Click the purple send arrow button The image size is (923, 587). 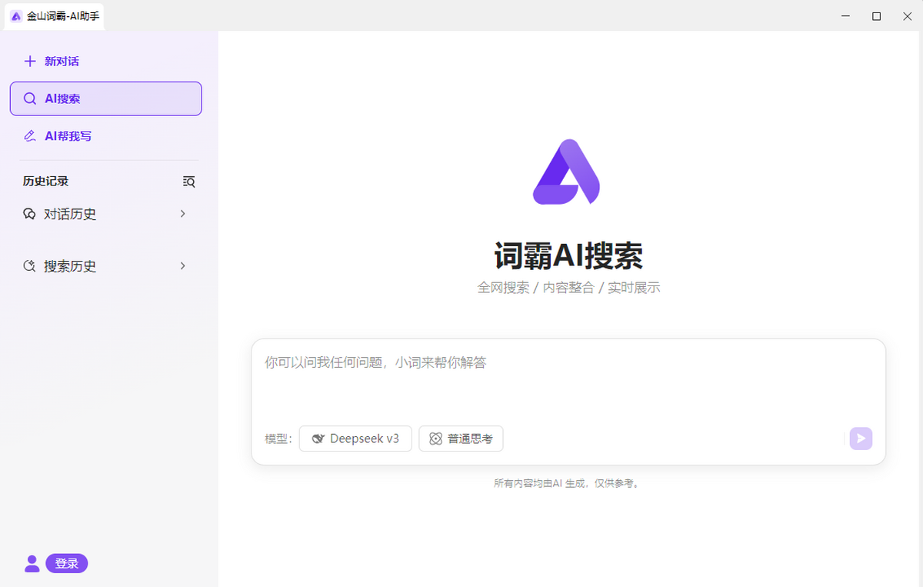click(x=861, y=439)
